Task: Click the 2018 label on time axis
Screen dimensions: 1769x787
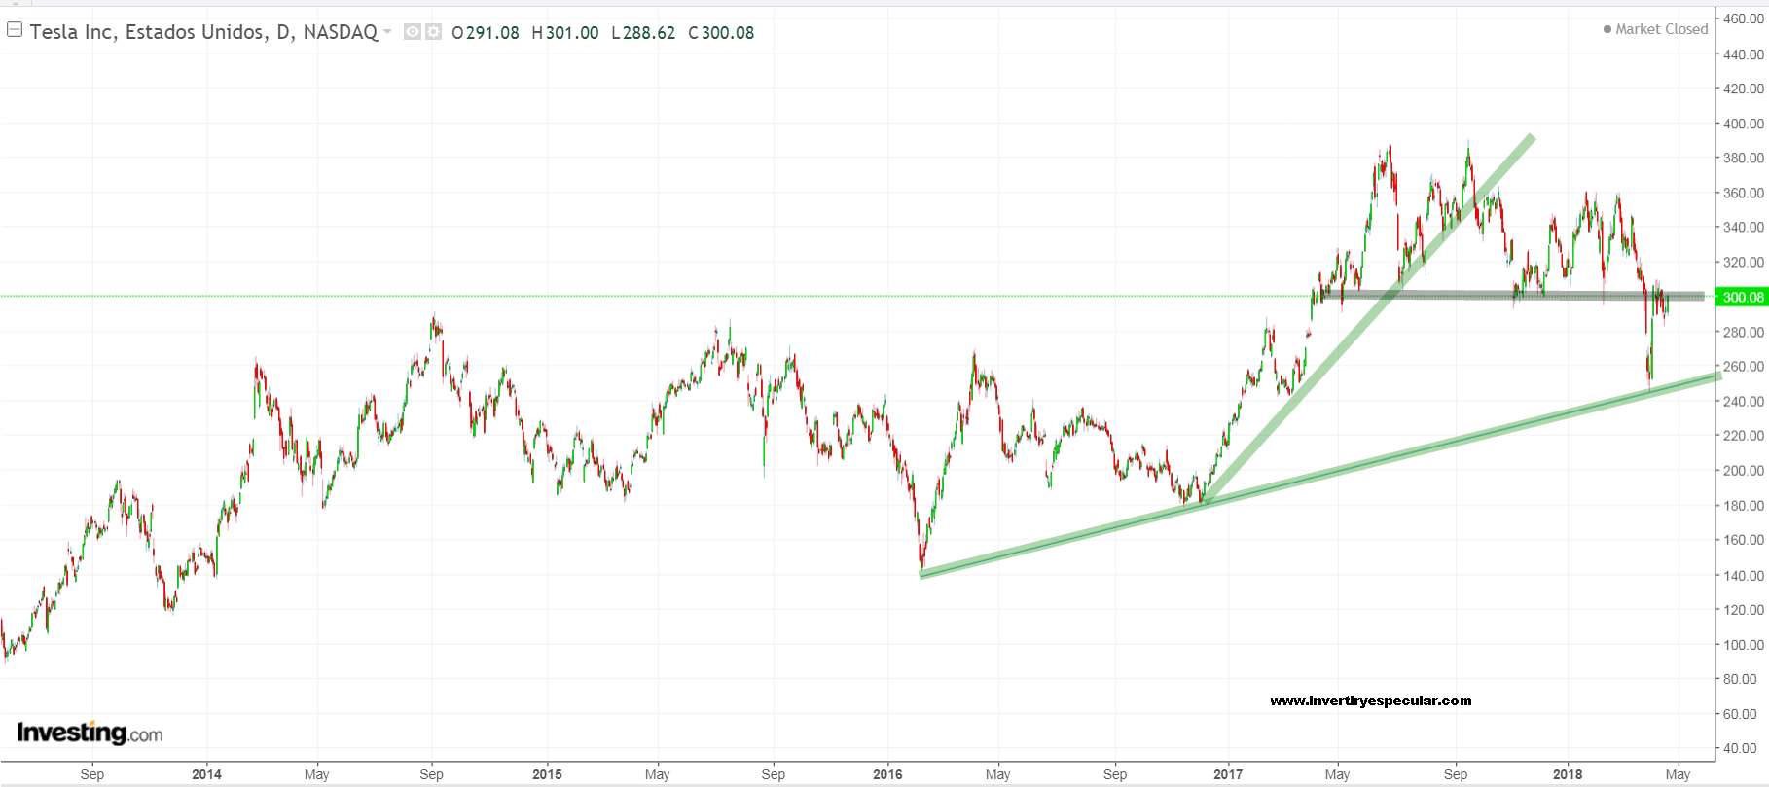Action: 1567,774
